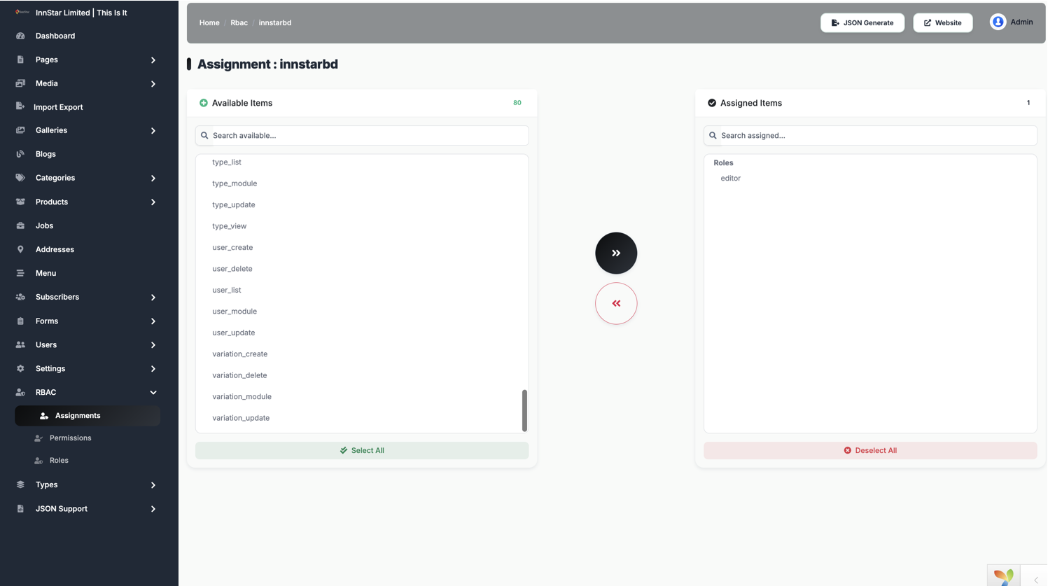
Task: Click the Import Export icon
Action: pos(20,106)
